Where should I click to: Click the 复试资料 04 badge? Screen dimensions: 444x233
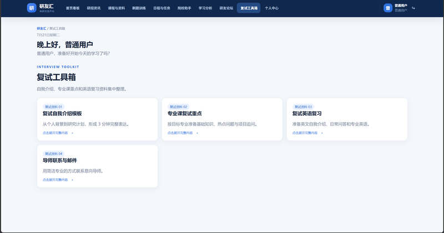(x=53, y=154)
